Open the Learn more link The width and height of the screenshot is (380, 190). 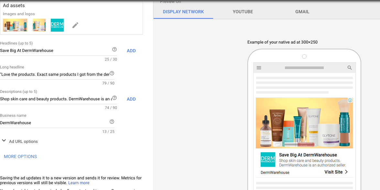coord(79,183)
